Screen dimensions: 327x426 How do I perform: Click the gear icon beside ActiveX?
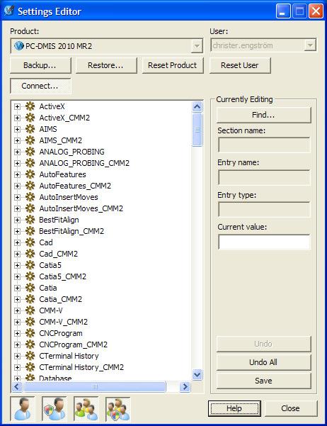click(30, 106)
